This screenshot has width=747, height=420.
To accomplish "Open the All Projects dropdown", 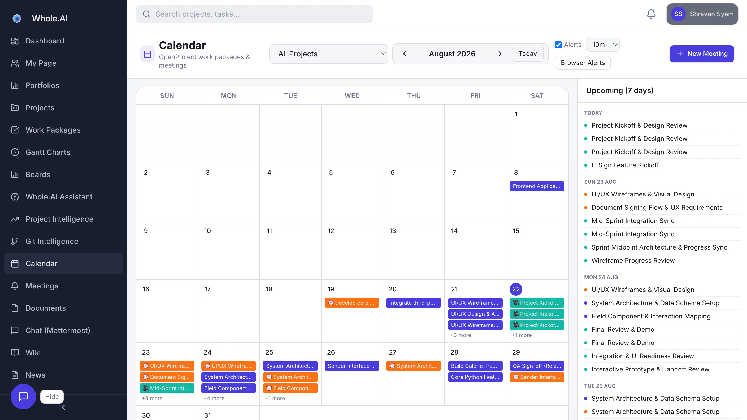I will tap(329, 54).
